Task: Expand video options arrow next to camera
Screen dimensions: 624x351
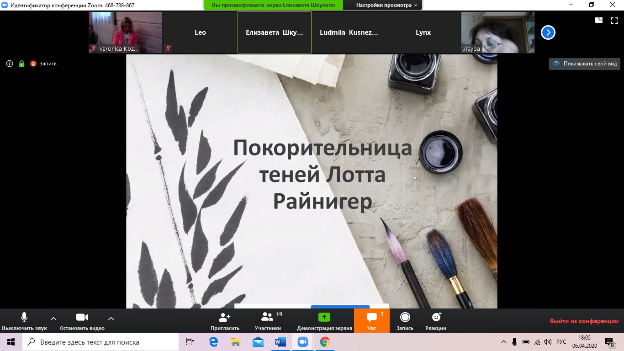Action: pos(111,318)
